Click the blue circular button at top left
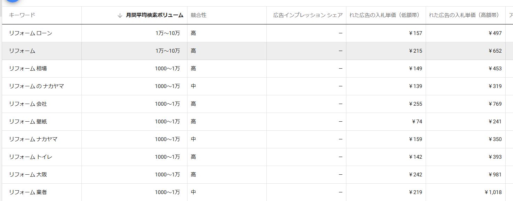513x201 pixels. pos(13,2)
